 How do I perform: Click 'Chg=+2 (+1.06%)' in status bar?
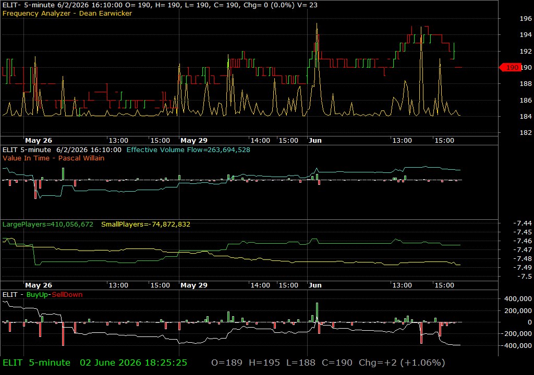[x=402, y=362]
